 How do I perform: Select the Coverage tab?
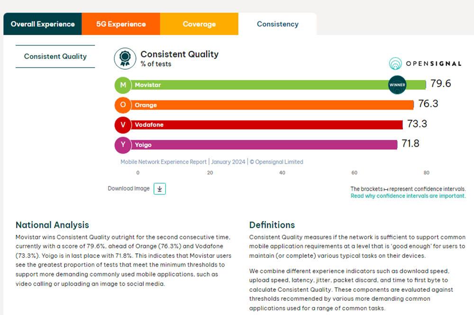(199, 24)
